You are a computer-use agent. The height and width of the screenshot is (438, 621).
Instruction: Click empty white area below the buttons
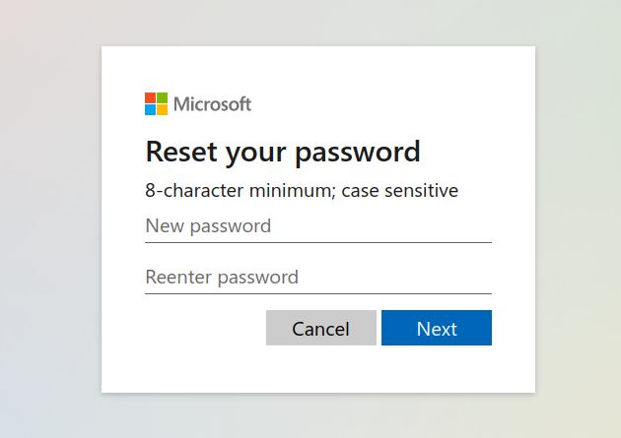tap(318, 370)
